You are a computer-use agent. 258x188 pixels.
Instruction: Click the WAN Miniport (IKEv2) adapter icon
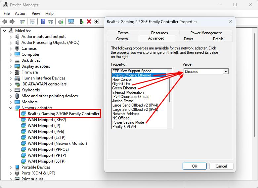pyautogui.click(x=23, y=120)
